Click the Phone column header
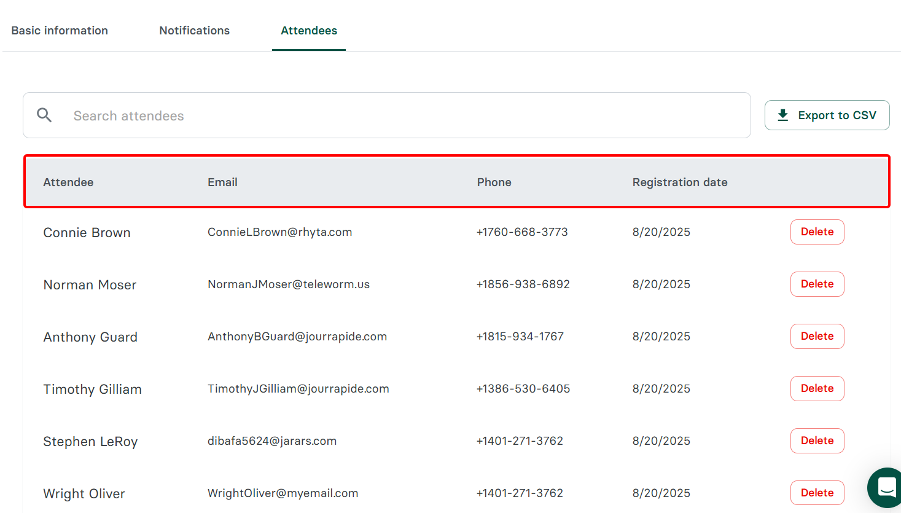The height and width of the screenshot is (513, 901). pos(494,182)
